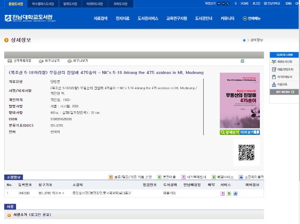Viewport: 300px width, 224px height.
Task: Open 바구니넣기 (add to basket)
Action: click(49, 61)
